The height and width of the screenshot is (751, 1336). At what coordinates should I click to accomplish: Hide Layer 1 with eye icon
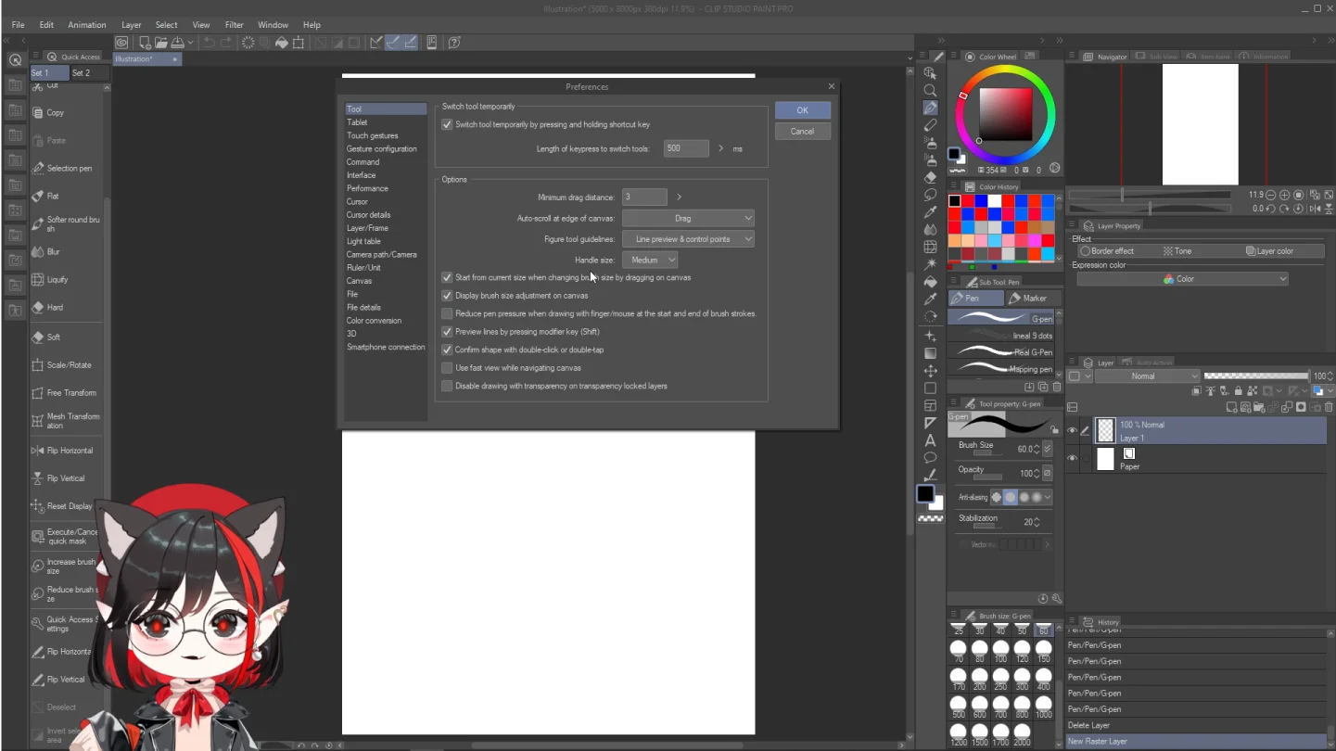tap(1072, 430)
